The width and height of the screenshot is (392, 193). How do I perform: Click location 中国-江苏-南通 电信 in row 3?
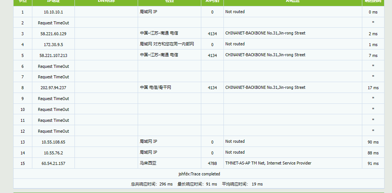coord(159,33)
